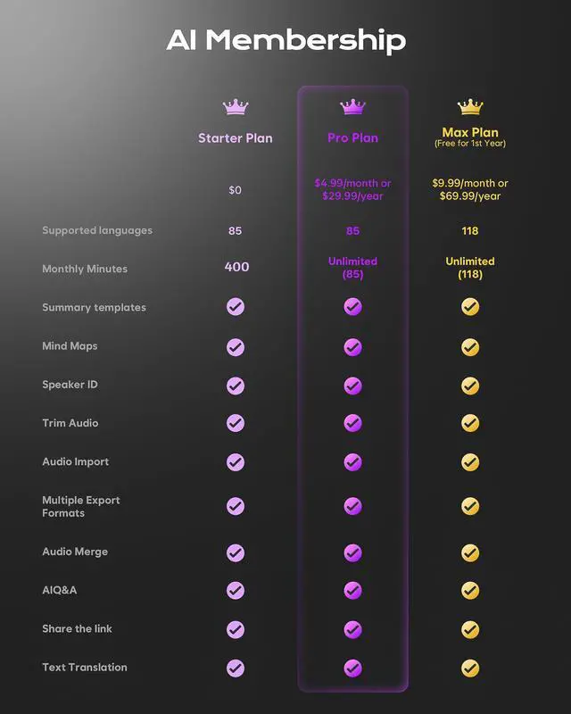This screenshot has height=714, width=571.
Task: Click the Pro Plan crown icon
Action: 352,107
